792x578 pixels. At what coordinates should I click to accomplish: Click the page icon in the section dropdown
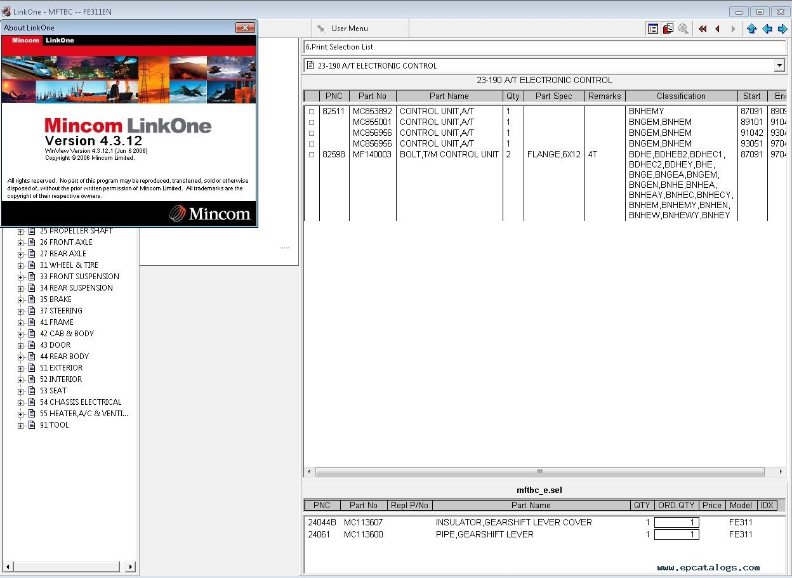pyautogui.click(x=310, y=65)
